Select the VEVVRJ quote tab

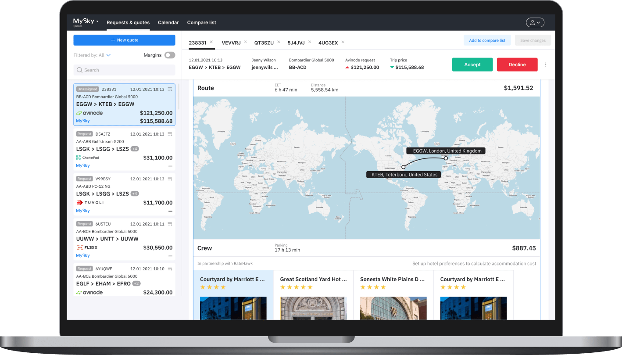pyautogui.click(x=230, y=43)
